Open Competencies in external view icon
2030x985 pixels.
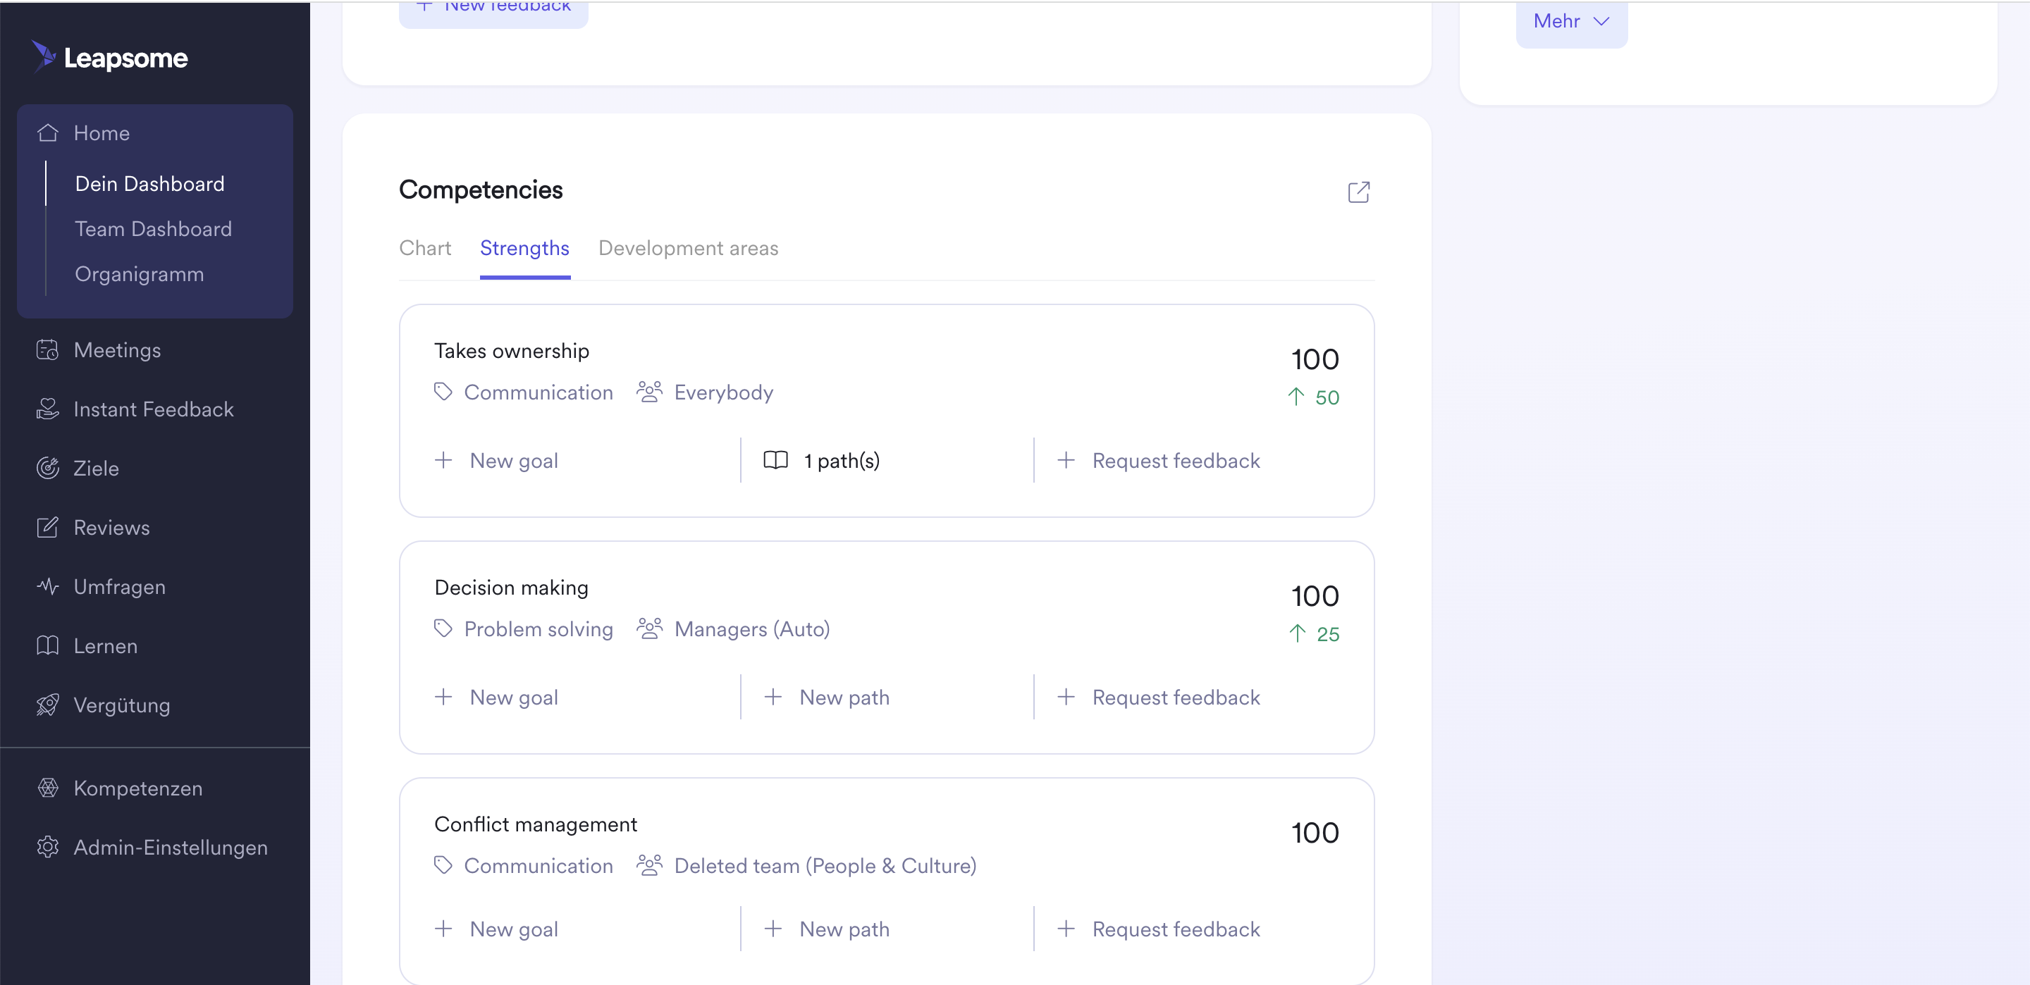coord(1358,192)
